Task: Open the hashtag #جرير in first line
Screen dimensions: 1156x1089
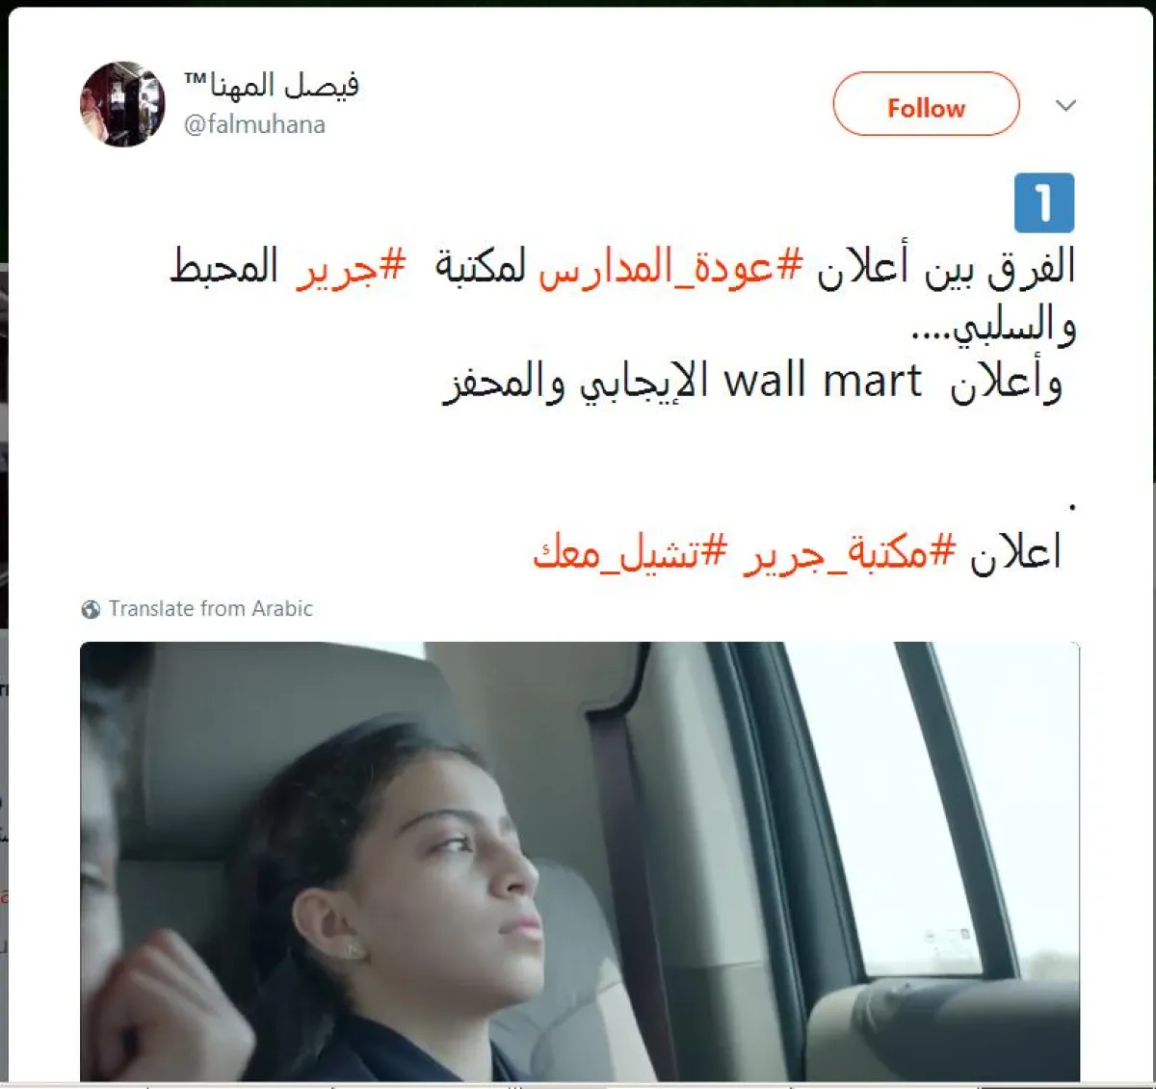Action: pos(351,267)
